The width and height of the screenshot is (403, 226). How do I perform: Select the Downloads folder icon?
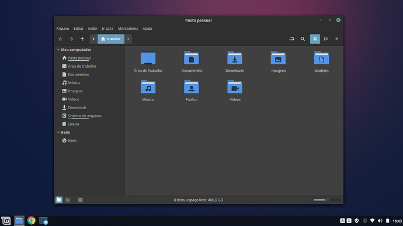coord(235,58)
